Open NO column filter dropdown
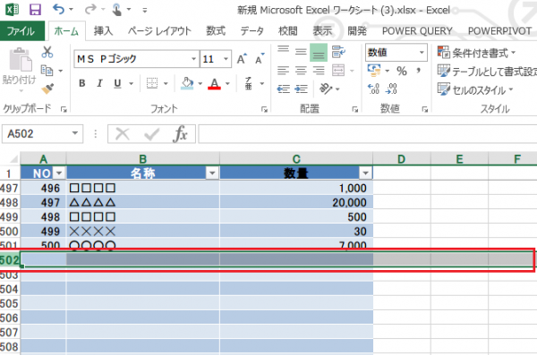 59,173
